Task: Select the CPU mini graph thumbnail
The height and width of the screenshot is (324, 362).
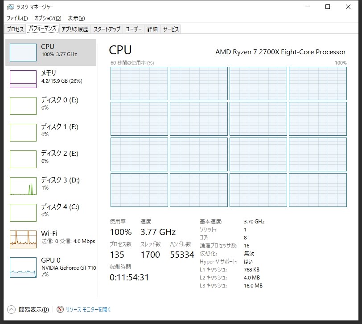Action: 23,53
